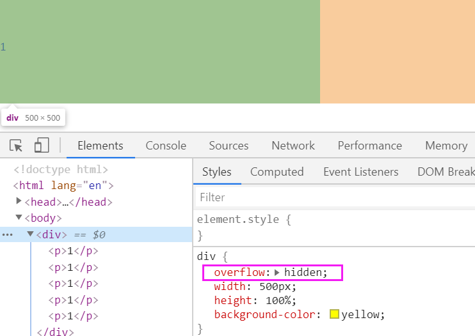Select the third p element row
This screenshot has width=475, height=336.
74,284
